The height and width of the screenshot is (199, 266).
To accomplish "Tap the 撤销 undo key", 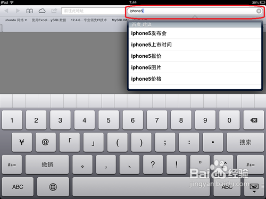I will tap(47, 165).
